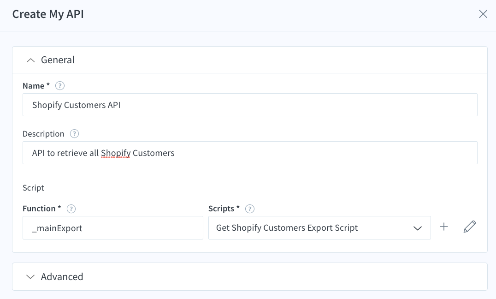Close the Create My API dialog
This screenshot has width=496, height=299.
pyautogui.click(x=483, y=14)
